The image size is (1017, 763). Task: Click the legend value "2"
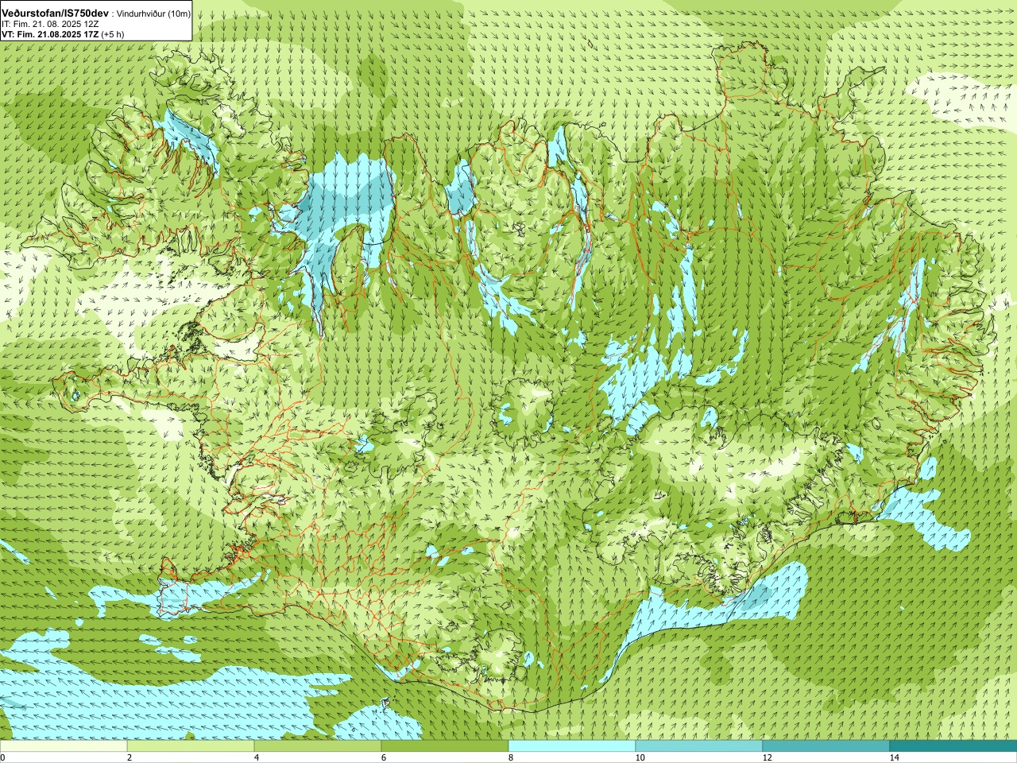coord(130,757)
